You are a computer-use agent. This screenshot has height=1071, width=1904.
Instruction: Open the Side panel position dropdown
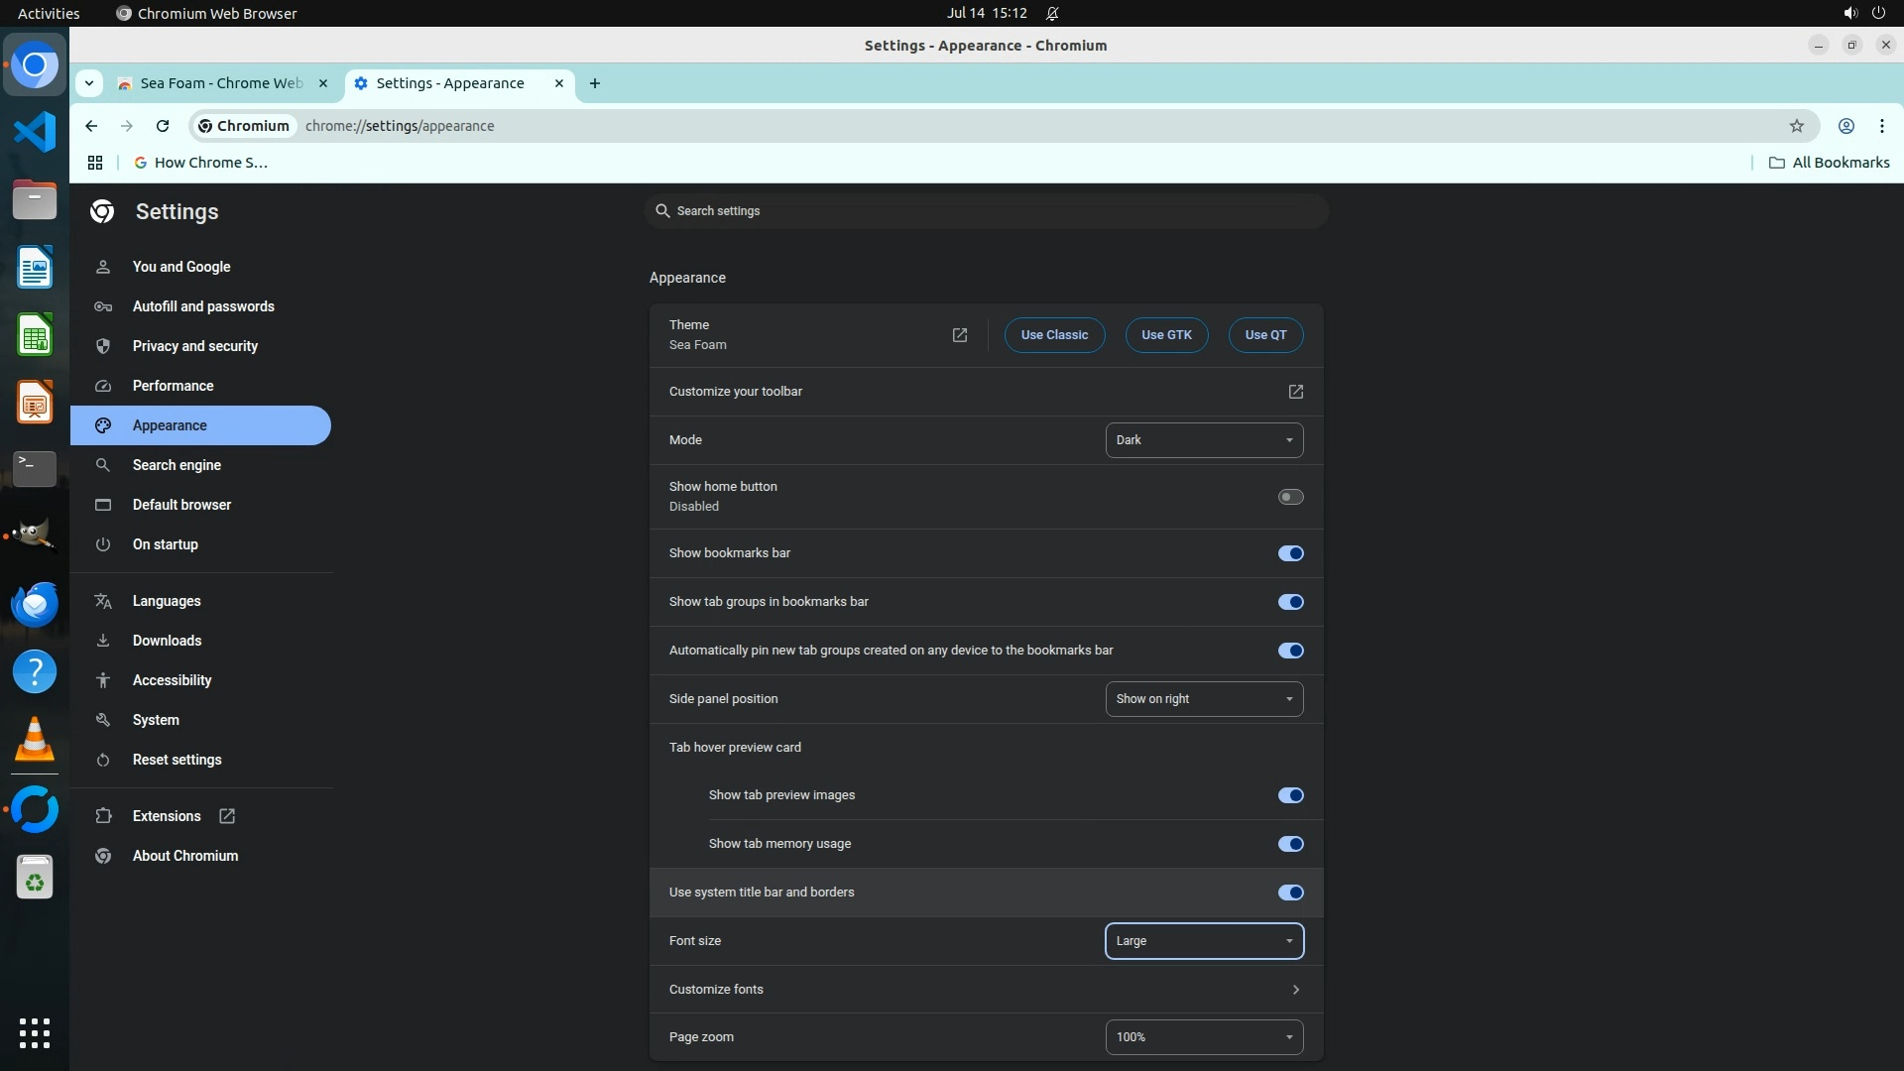click(1203, 699)
